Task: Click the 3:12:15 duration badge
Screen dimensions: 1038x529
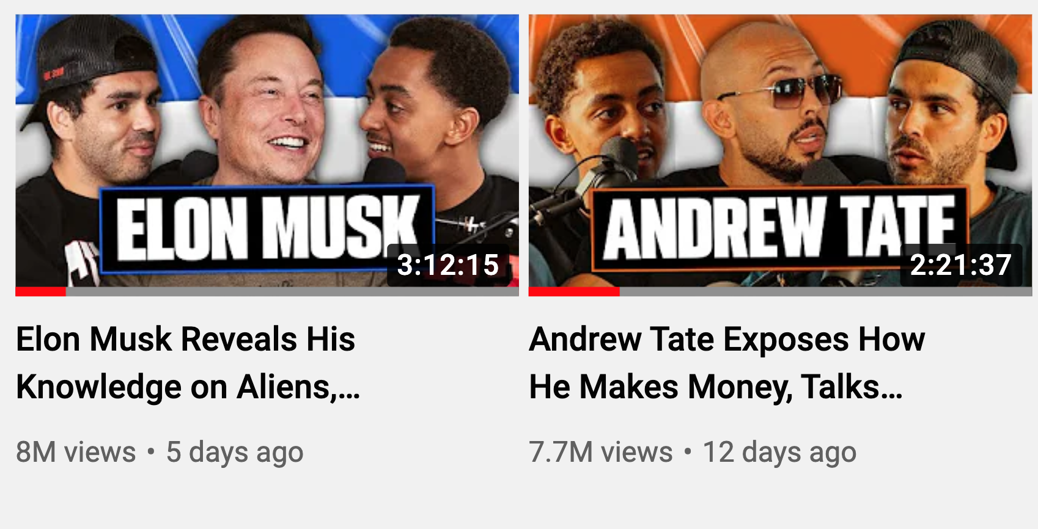Action: (x=448, y=264)
